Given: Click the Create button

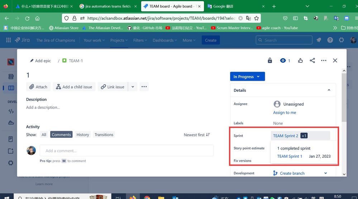Looking at the screenshot, I should coord(210,40).
